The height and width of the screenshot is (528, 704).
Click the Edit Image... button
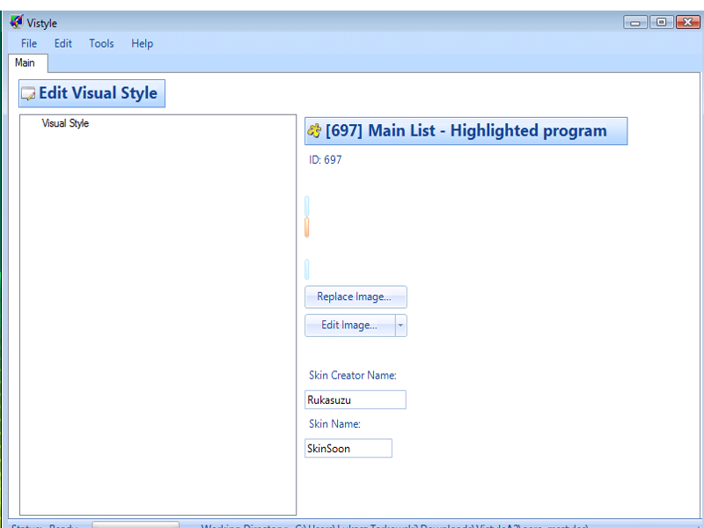click(x=349, y=326)
